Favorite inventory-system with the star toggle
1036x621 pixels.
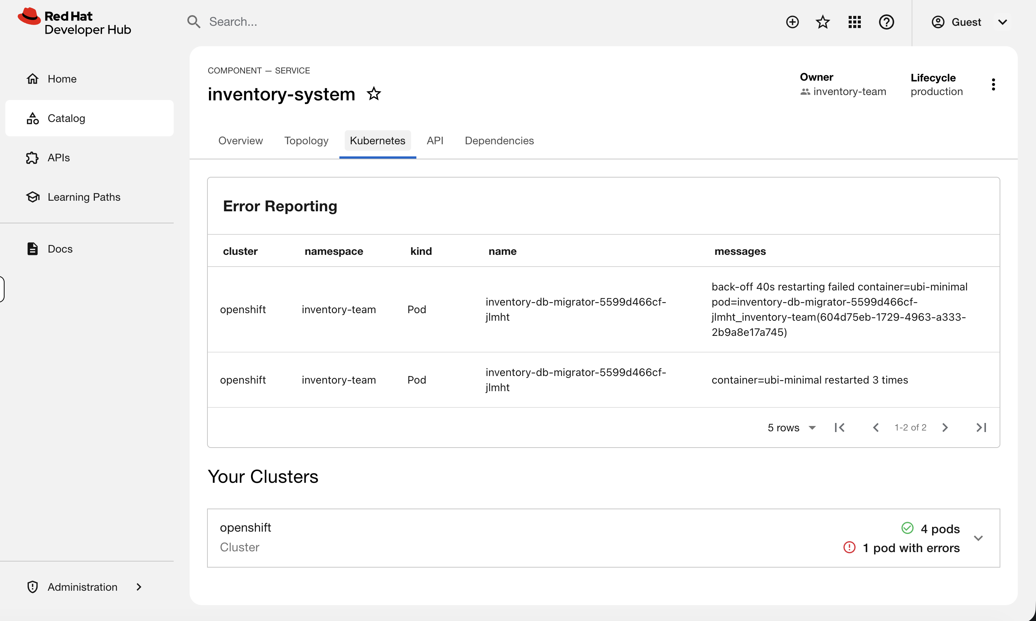tap(374, 93)
